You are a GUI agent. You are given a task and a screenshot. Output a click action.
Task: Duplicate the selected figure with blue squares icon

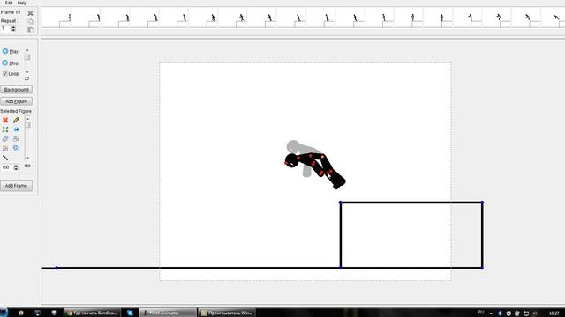tap(16, 148)
